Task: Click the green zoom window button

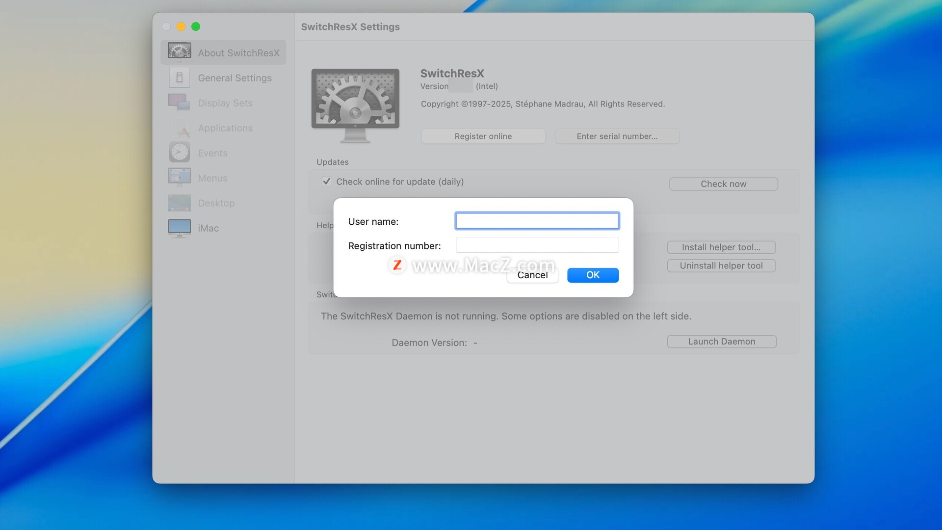Action: coord(196,26)
